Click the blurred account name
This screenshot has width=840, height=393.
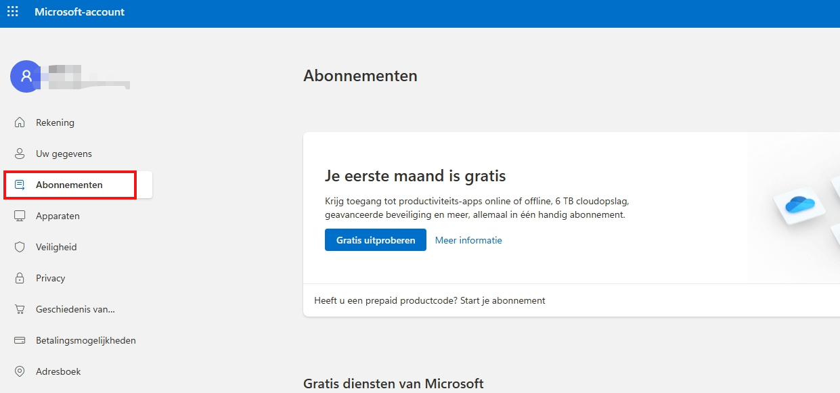(86, 76)
